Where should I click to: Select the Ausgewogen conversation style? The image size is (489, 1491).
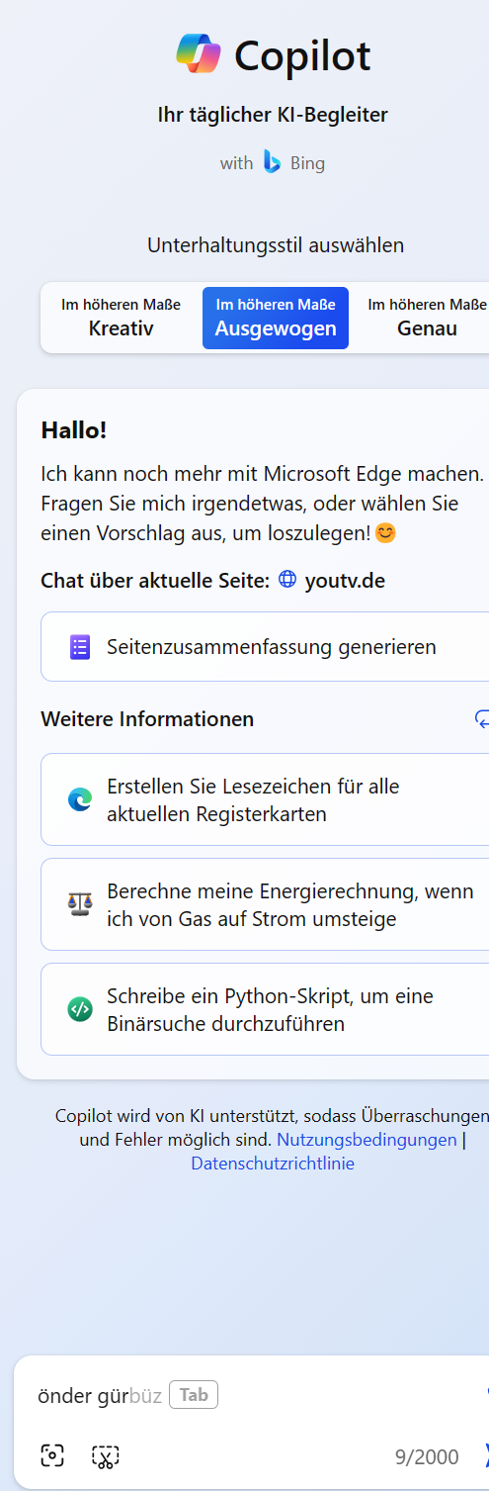click(276, 317)
